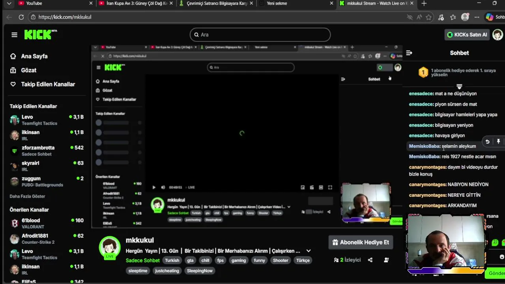The image size is (505, 284).
Task: Expand the gift leaderboard chevron under banner
Action: pos(459,86)
